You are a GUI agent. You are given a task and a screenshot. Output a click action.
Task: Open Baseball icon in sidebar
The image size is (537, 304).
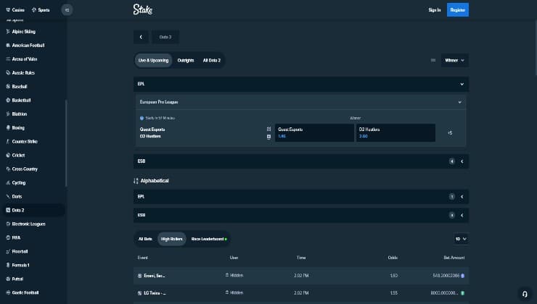click(x=8, y=86)
